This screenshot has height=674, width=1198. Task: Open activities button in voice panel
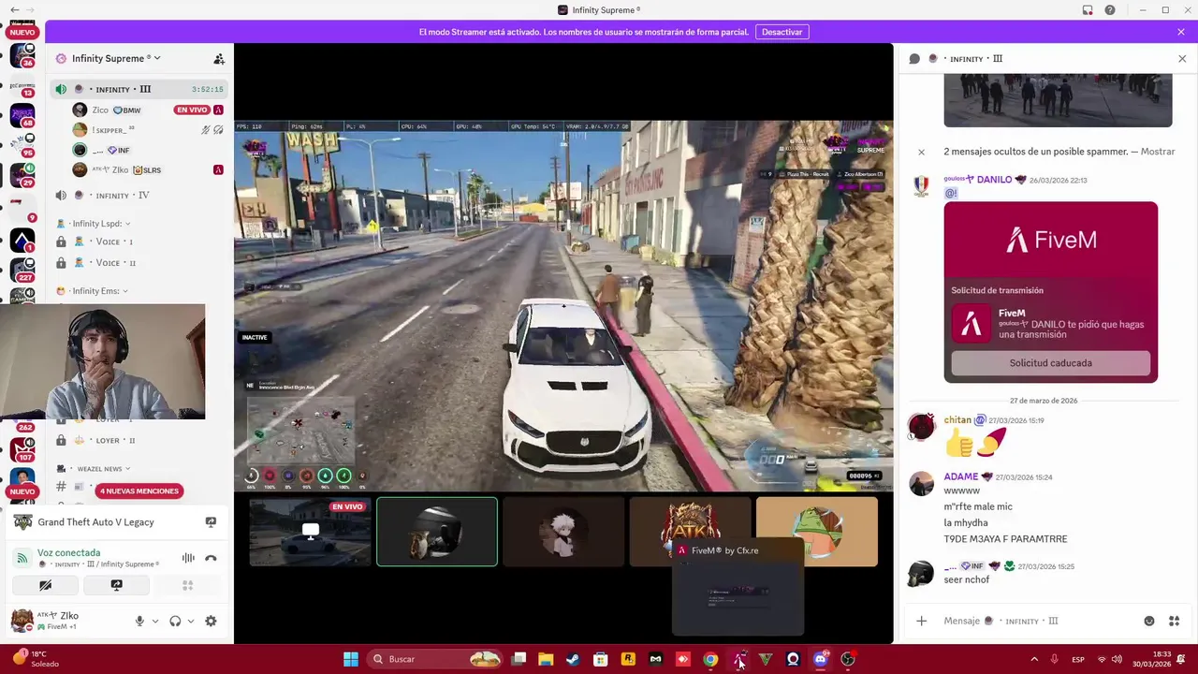(187, 585)
